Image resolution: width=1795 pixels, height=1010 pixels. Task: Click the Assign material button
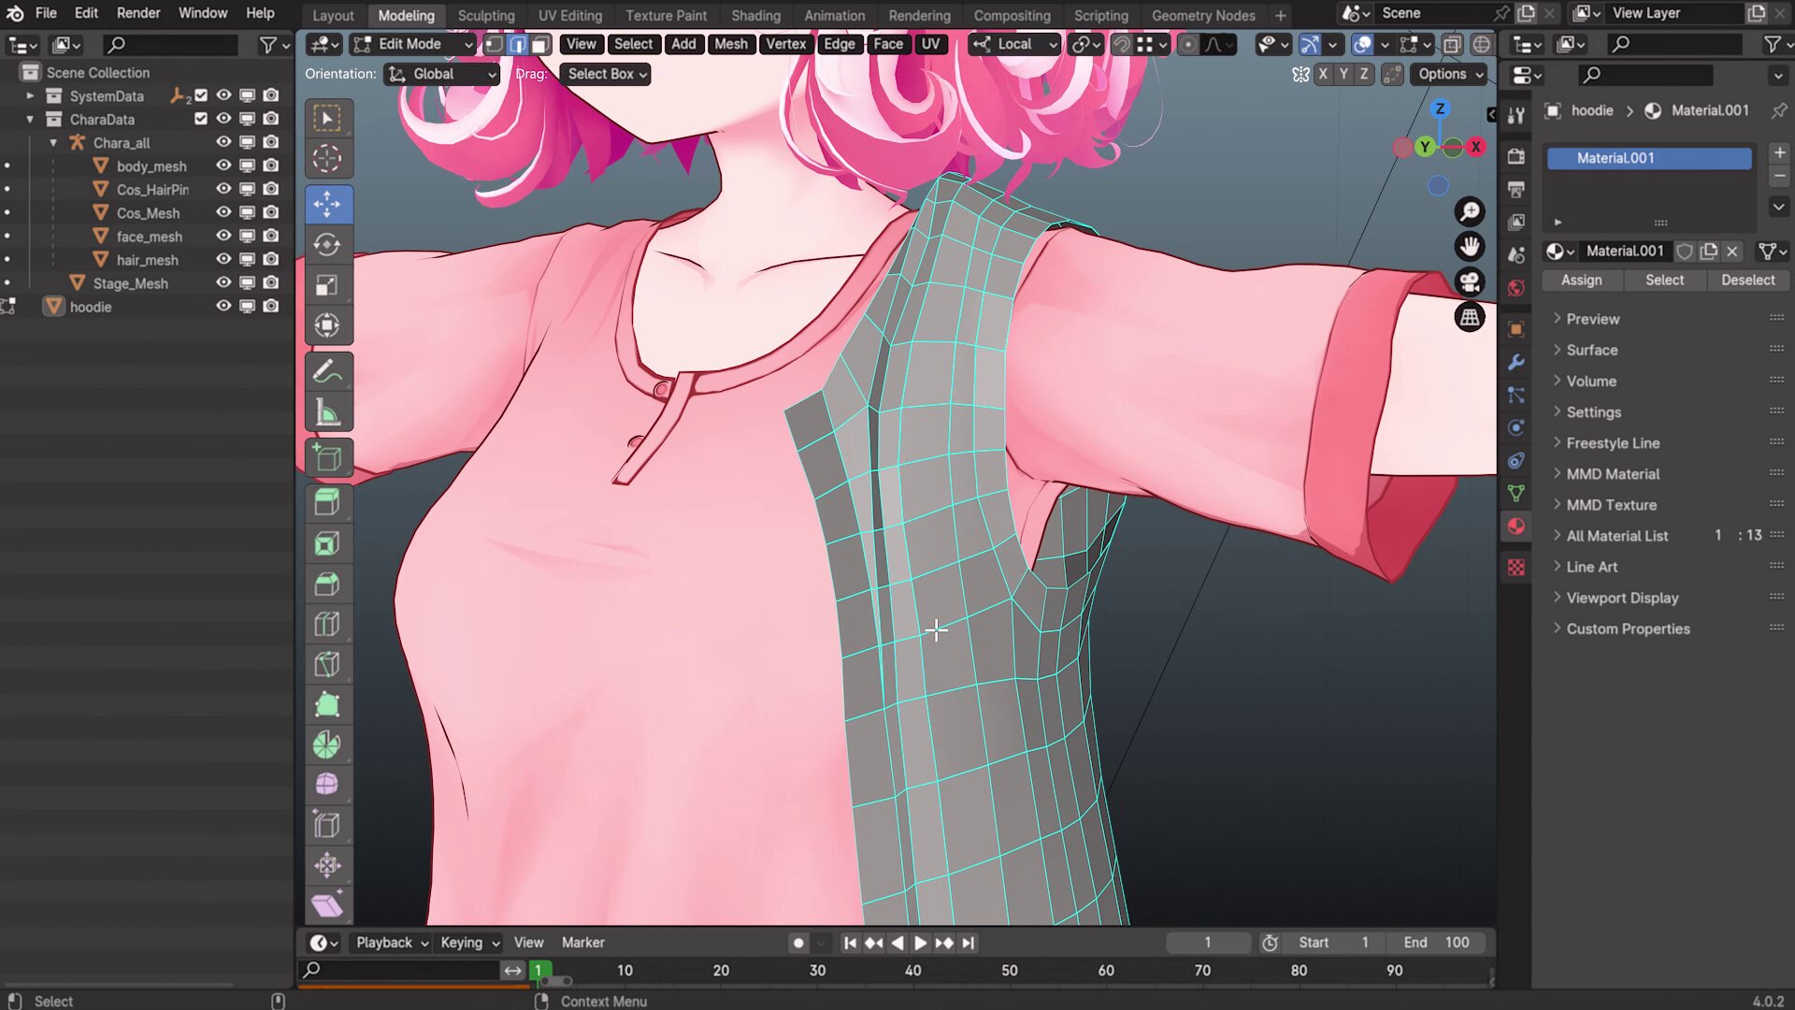point(1581,280)
